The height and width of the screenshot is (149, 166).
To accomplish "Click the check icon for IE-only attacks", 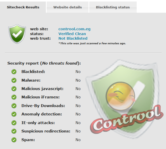I will (x=14, y=123).
